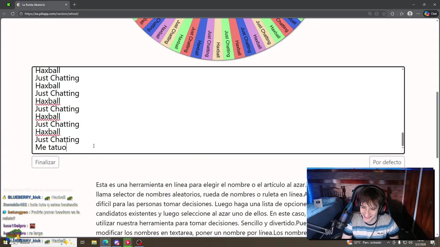
Task: Open browser settings and more menu
Action: 418,14
